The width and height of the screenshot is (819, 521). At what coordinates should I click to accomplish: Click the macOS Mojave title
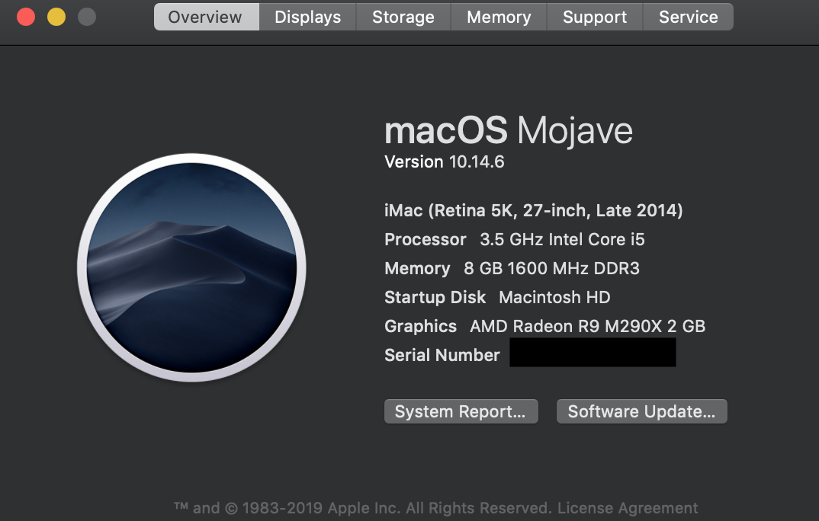pos(509,130)
